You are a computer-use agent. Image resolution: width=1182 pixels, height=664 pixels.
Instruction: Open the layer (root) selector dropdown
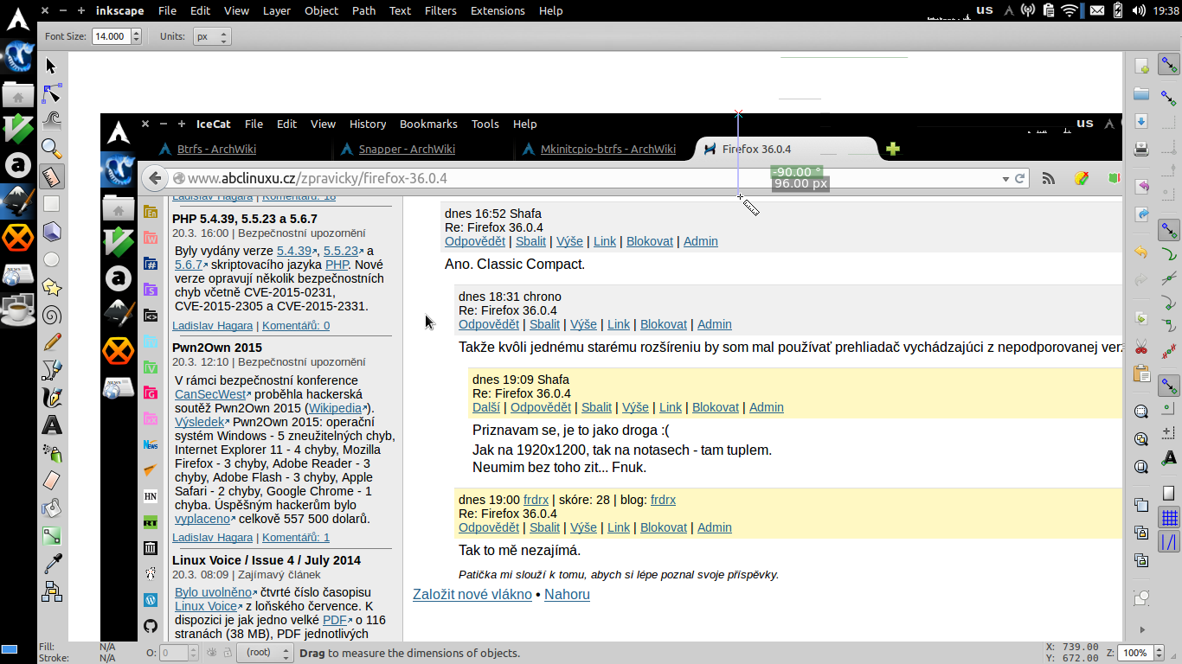pos(266,653)
